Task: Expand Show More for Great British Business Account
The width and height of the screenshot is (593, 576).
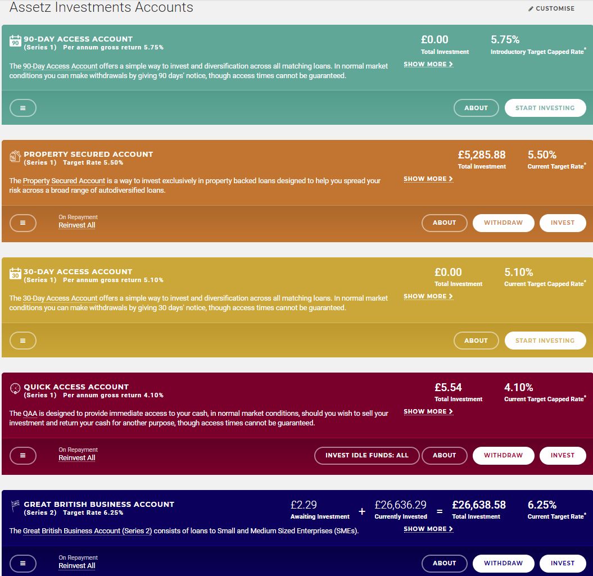Action: coord(428,529)
